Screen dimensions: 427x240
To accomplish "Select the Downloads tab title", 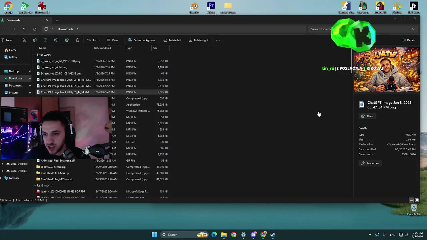I will click(13, 20).
